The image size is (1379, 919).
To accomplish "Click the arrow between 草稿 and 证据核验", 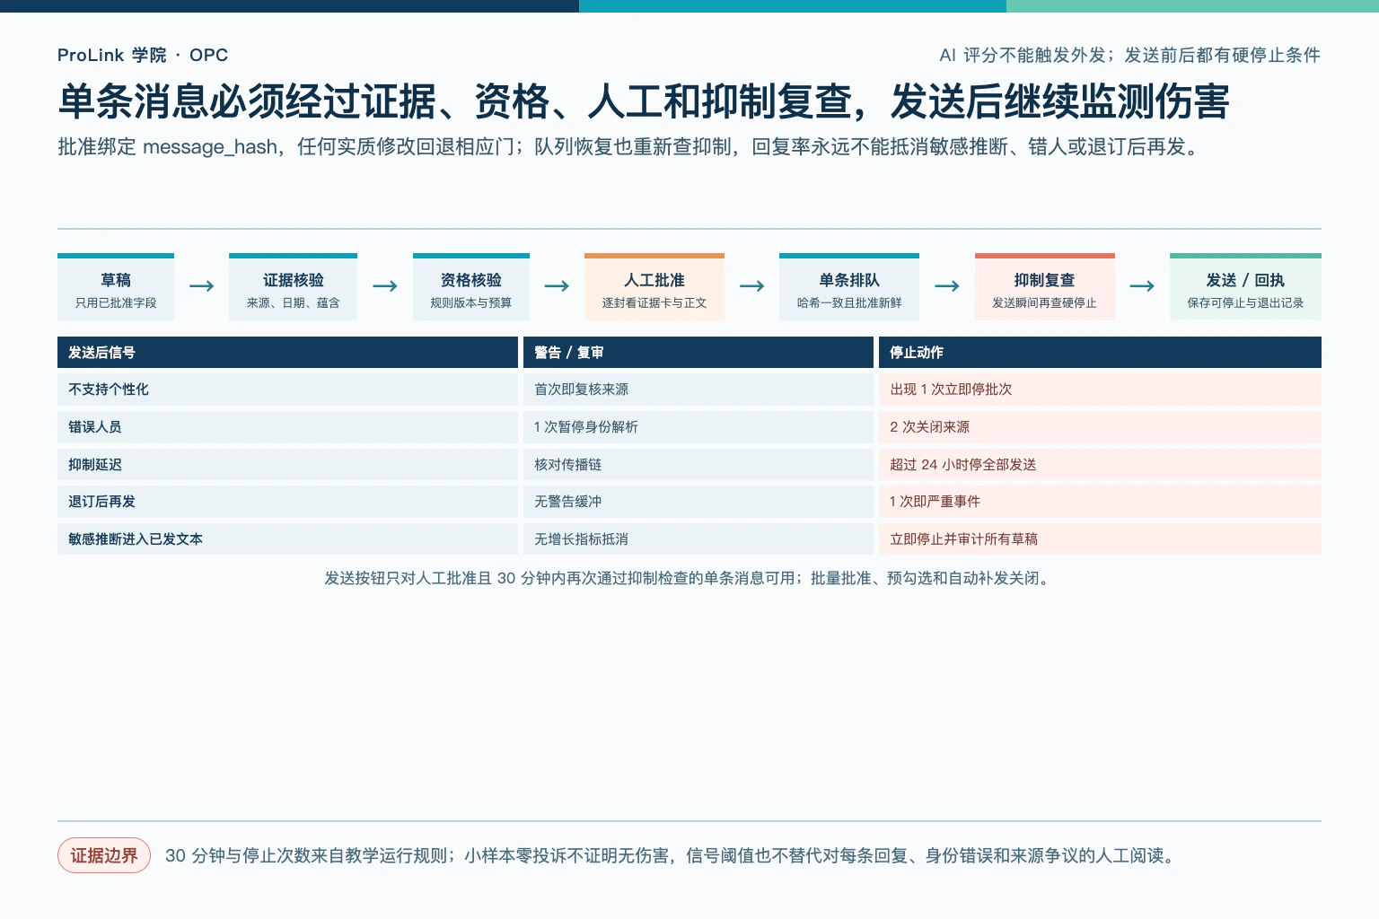I will [202, 286].
